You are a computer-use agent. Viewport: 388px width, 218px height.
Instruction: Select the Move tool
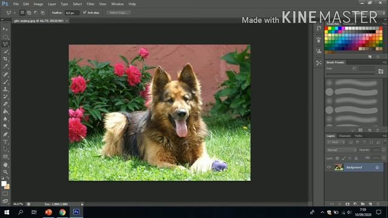5,29
